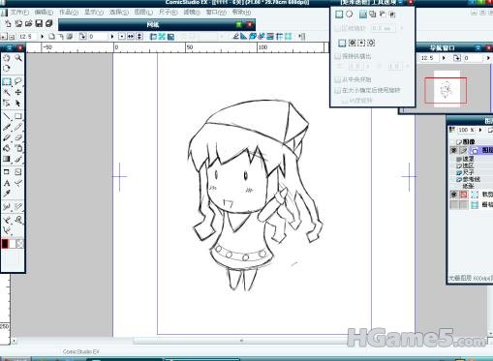
Task: Select the Pencil tool in toolbox
Action: 18,127
